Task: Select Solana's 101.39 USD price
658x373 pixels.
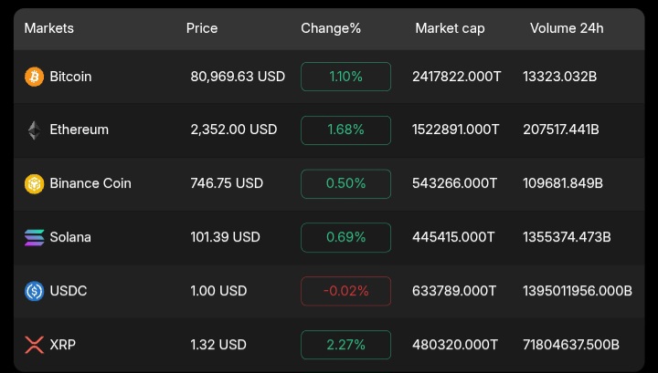Action: 226,237
